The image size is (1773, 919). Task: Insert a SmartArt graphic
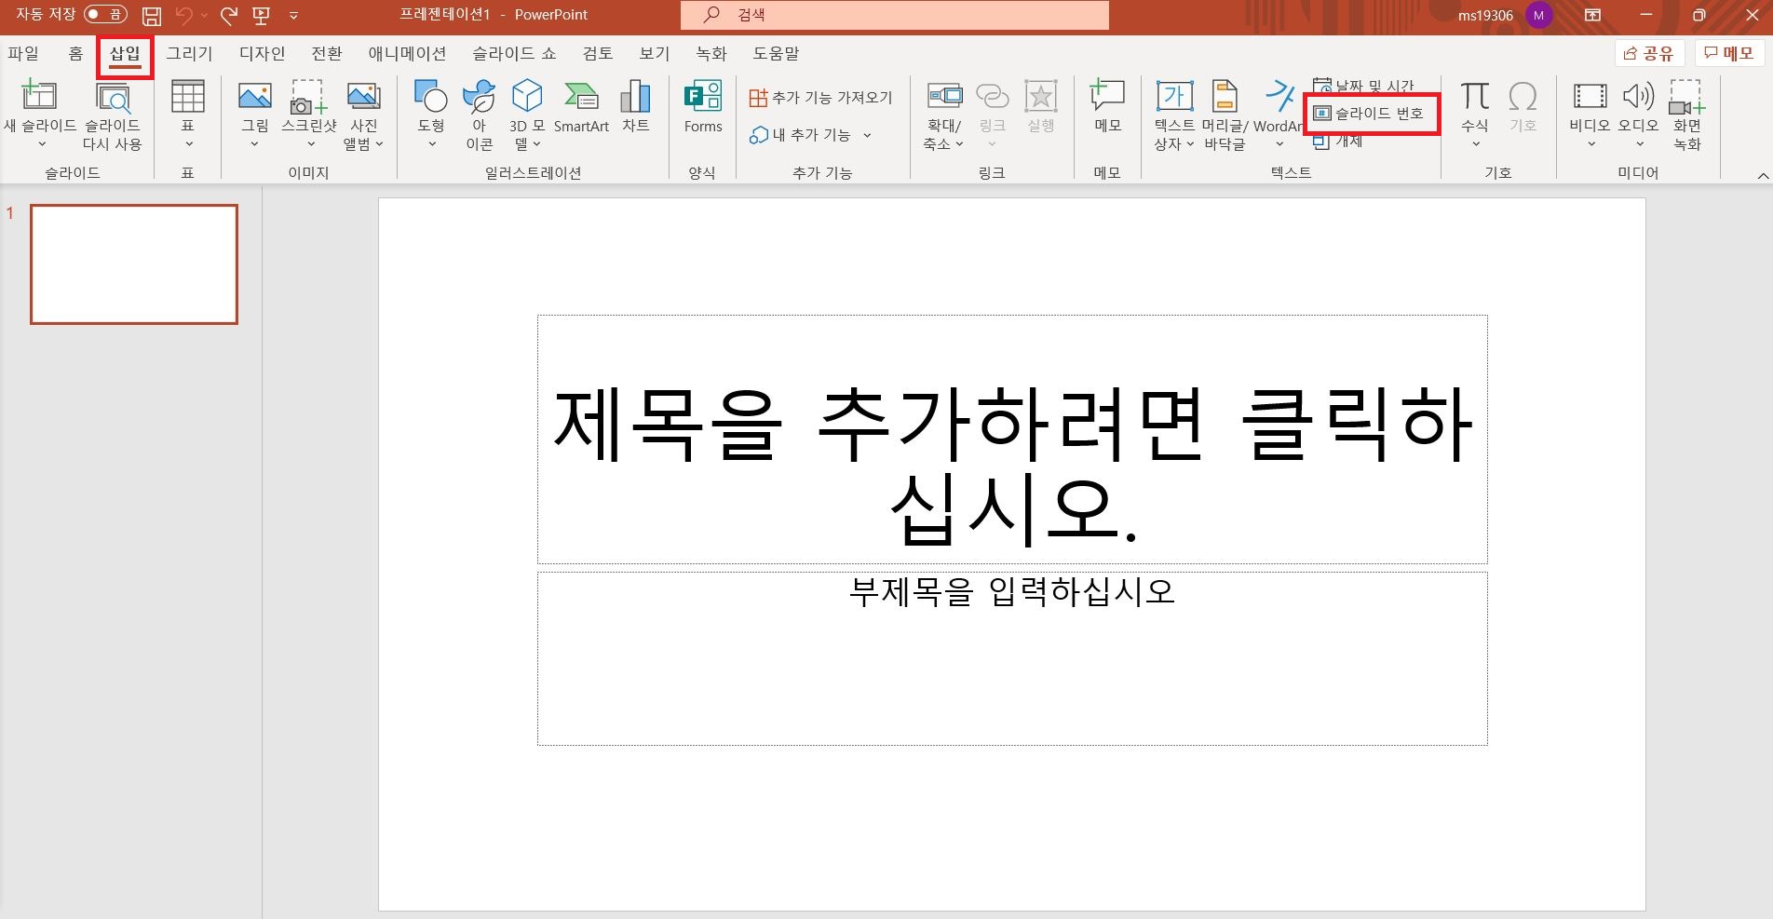(x=580, y=107)
